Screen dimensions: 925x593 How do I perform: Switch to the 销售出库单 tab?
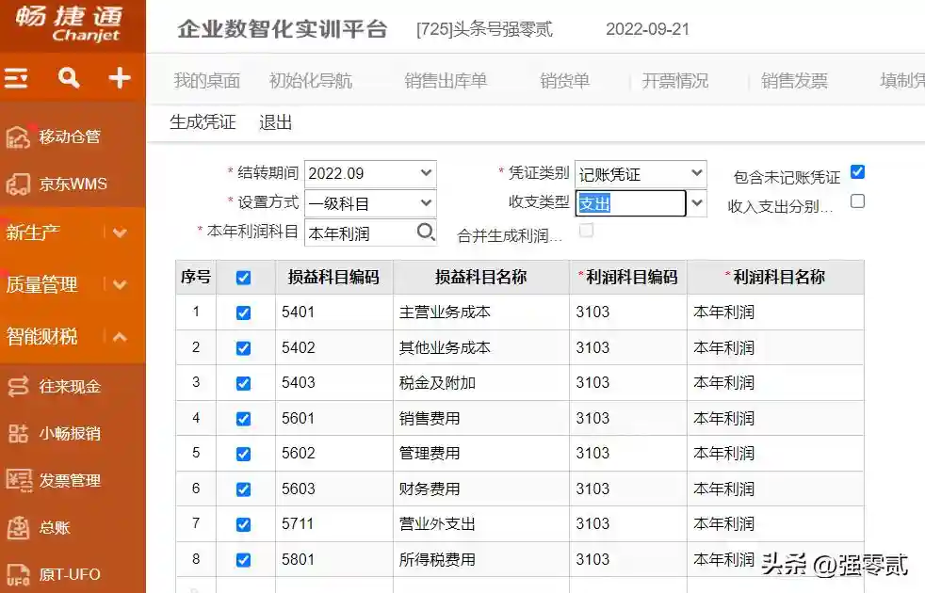446,81
